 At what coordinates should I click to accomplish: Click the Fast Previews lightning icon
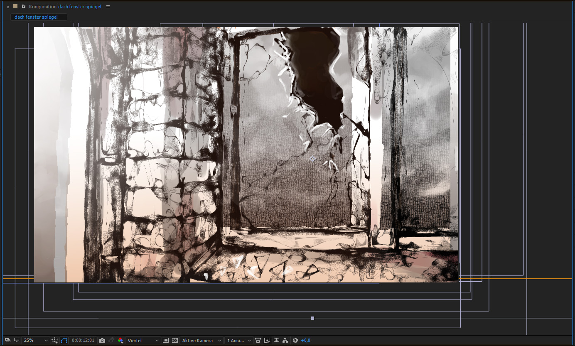(x=267, y=340)
